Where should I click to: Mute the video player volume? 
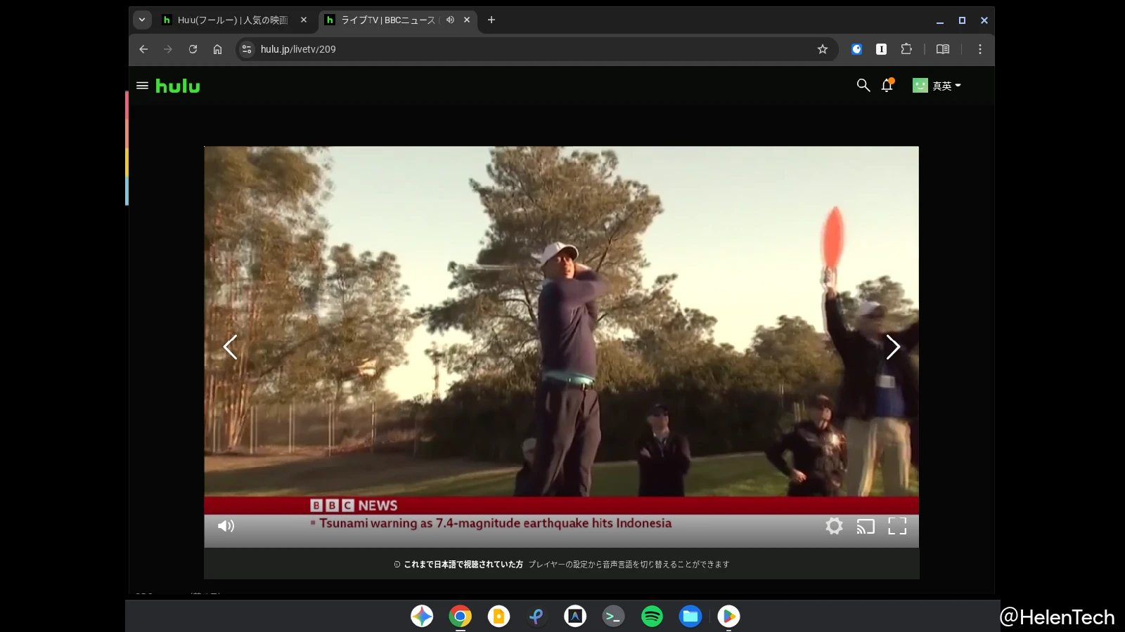click(226, 526)
